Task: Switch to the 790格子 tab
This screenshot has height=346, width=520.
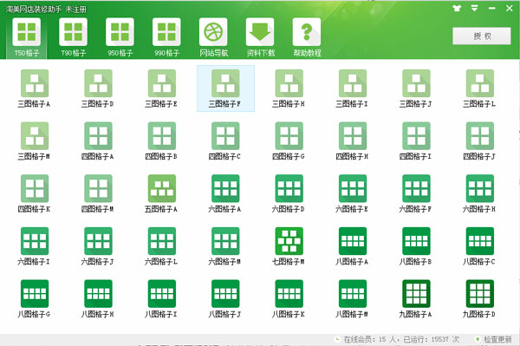Action: (x=74, y=37)
